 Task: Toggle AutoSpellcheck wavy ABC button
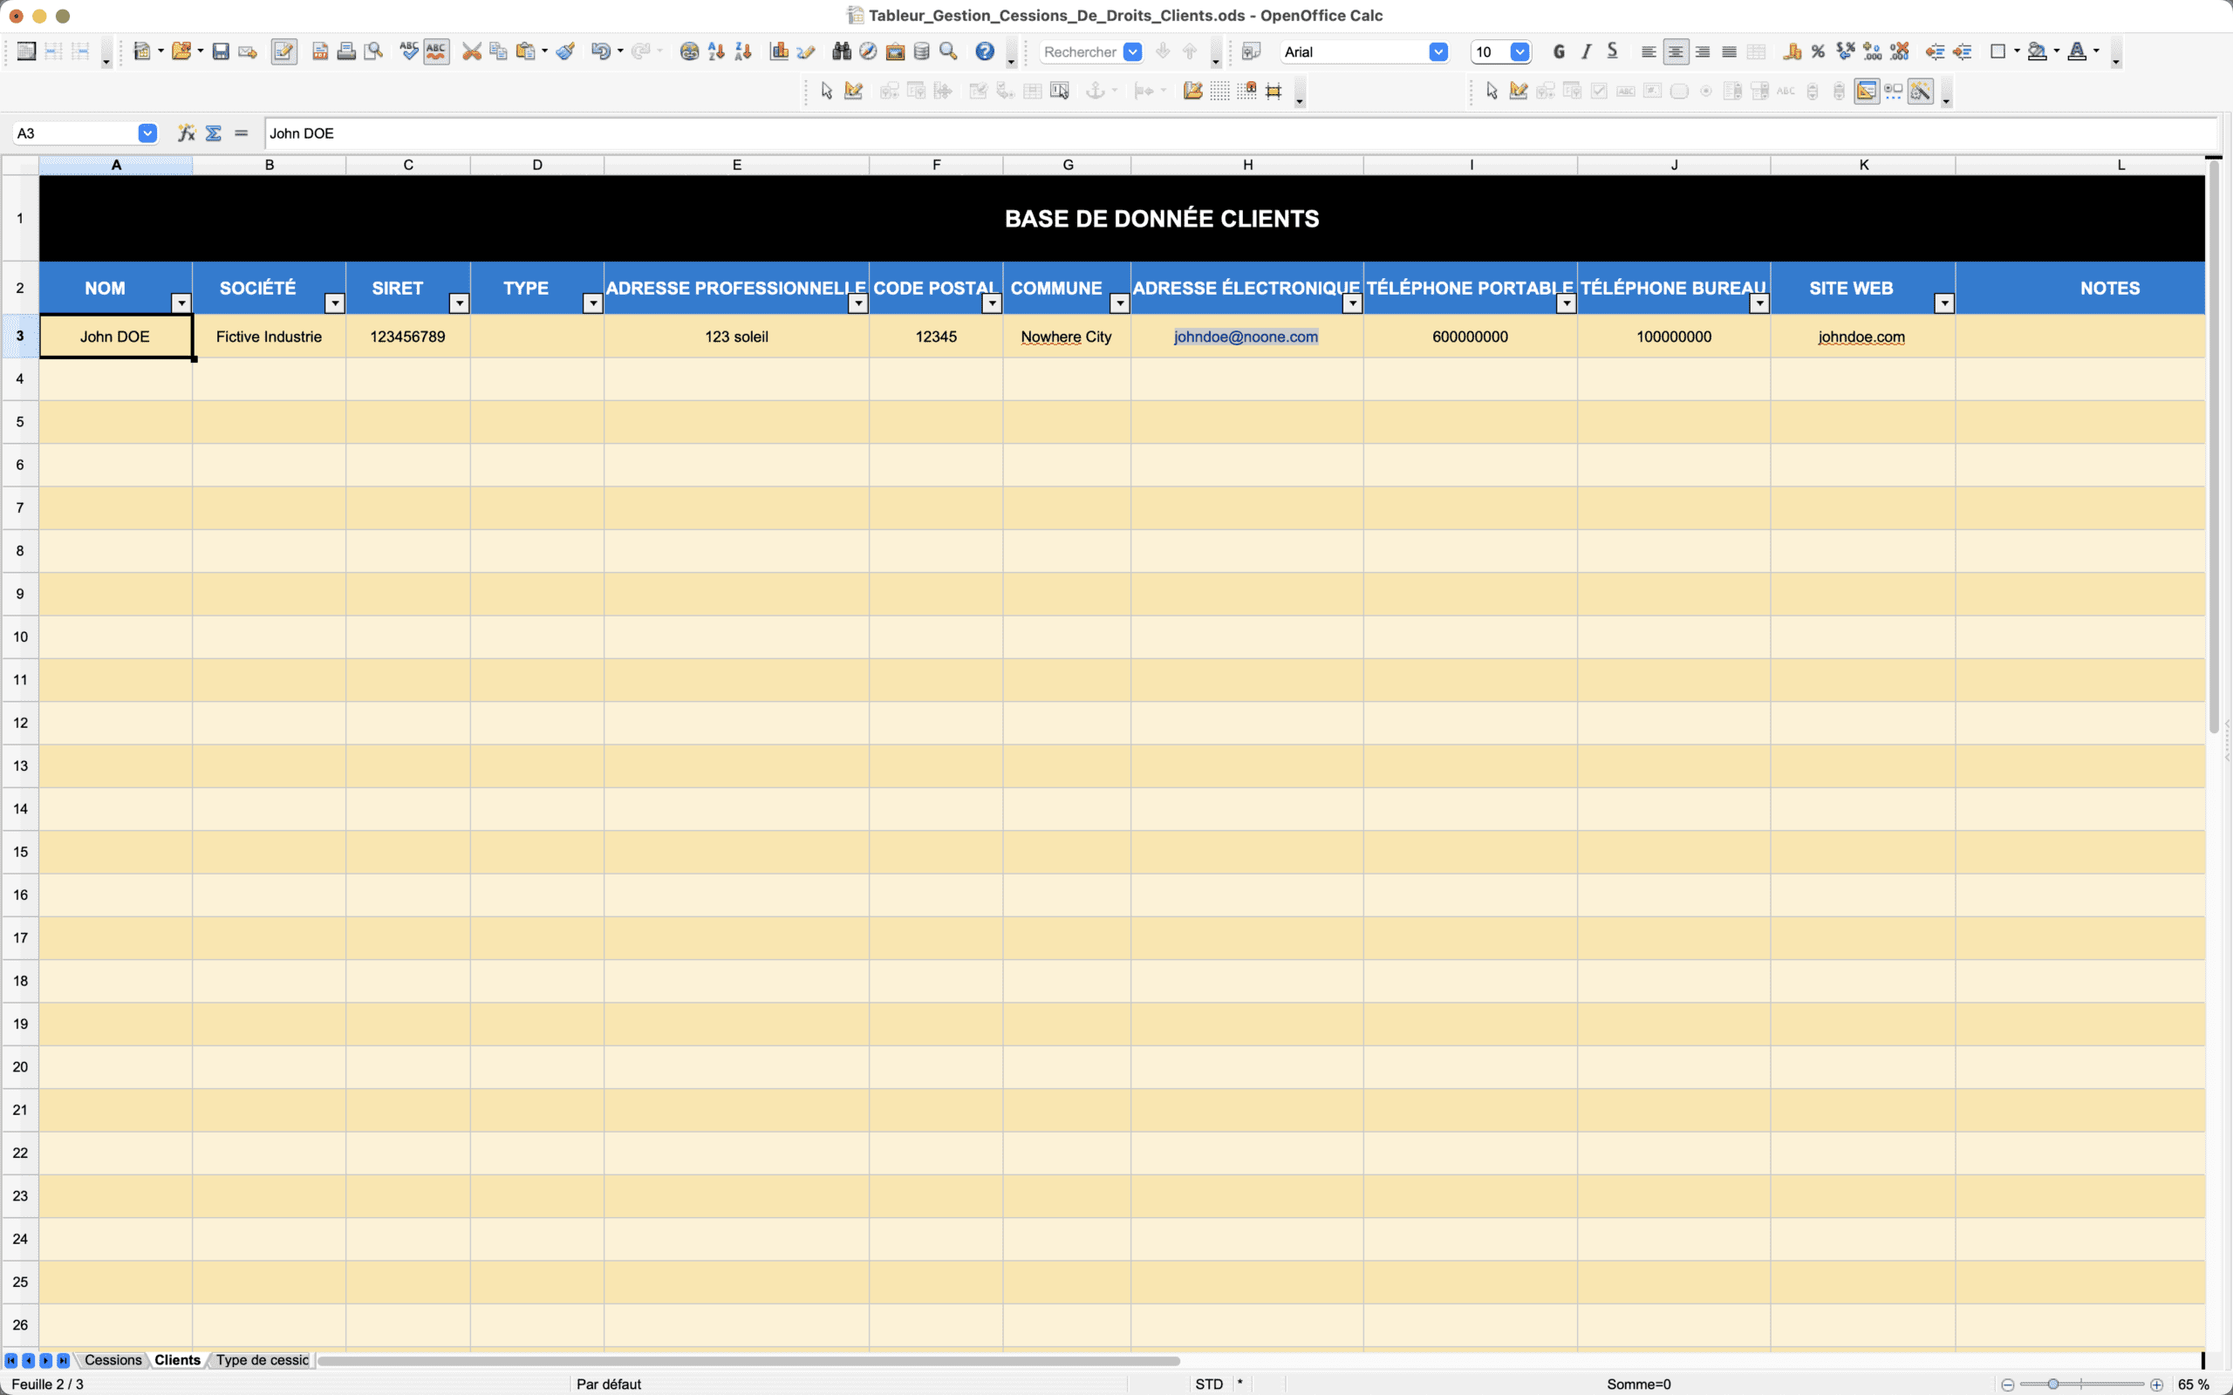point(436,51)
